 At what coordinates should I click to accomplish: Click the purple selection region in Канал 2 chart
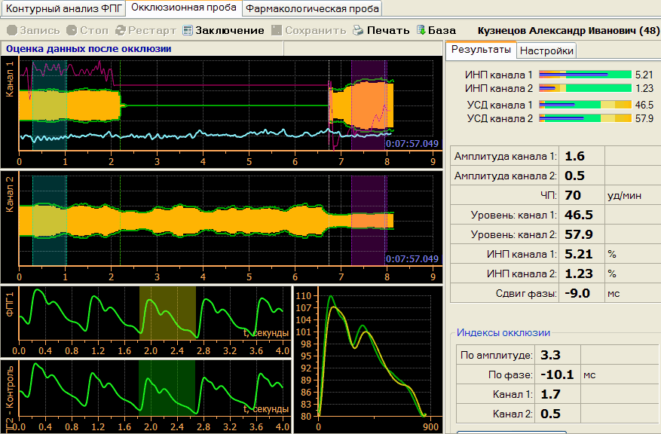[369, 219]
